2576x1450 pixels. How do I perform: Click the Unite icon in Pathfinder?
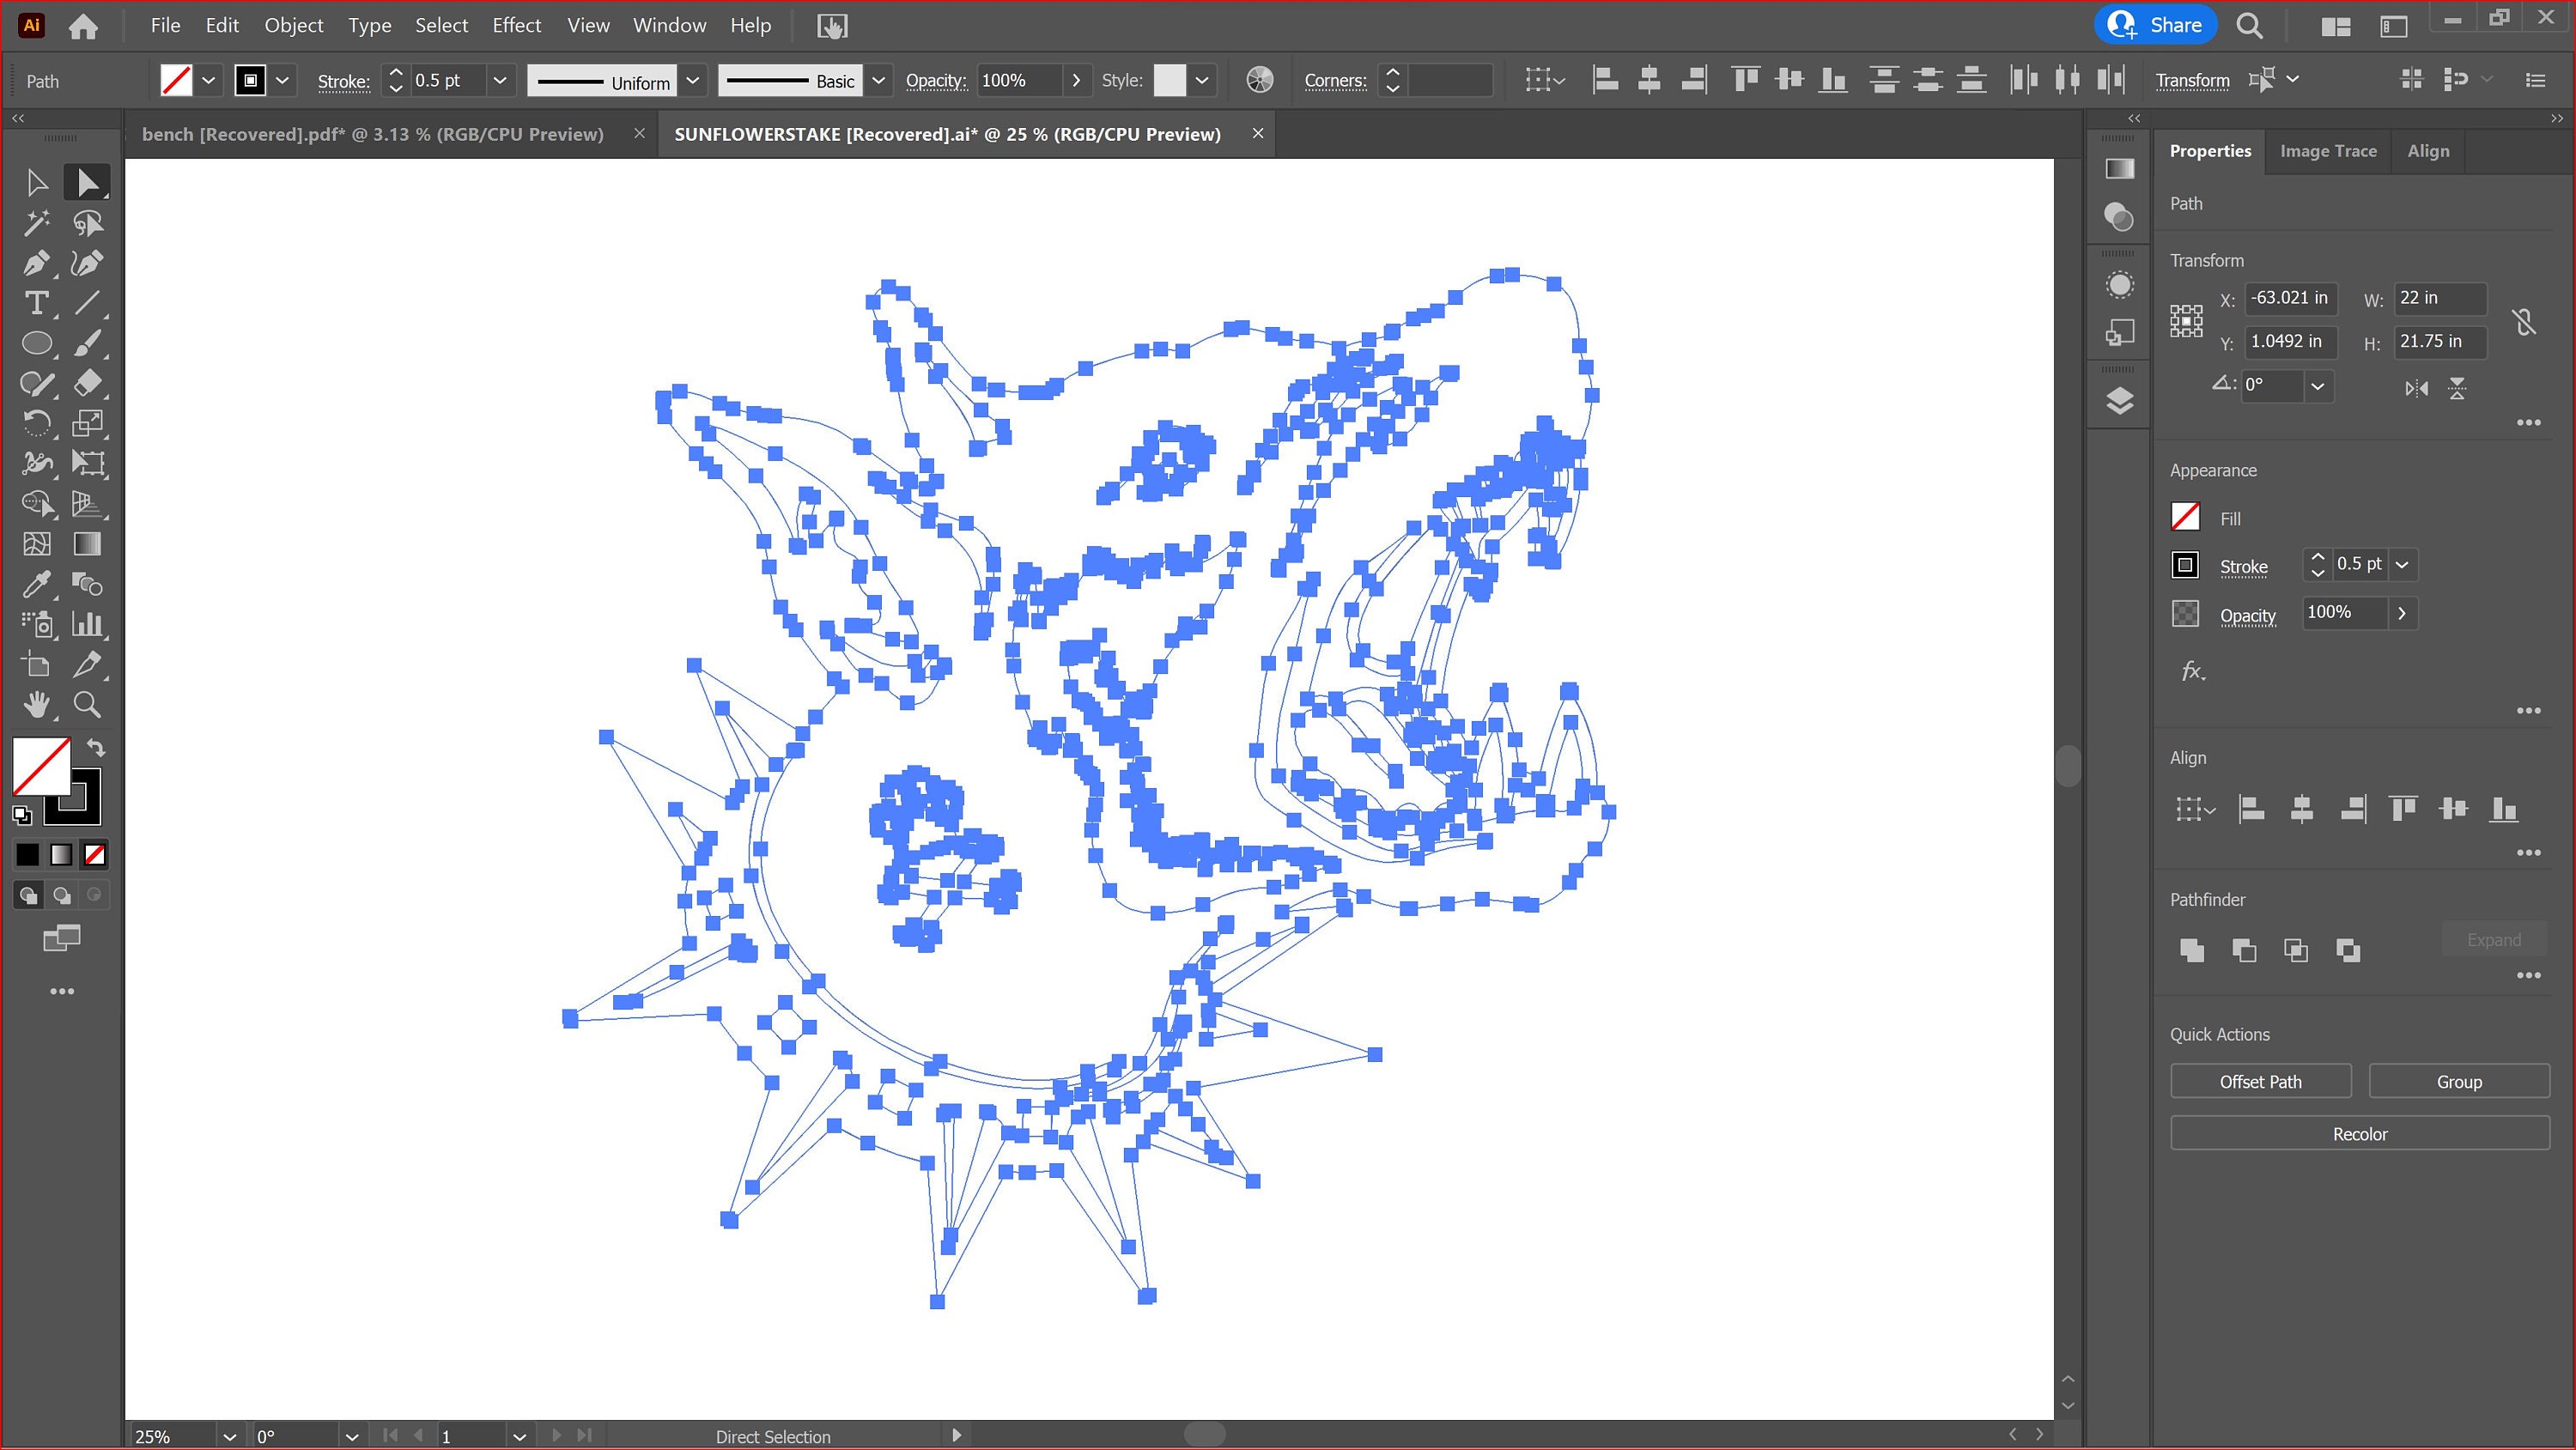click(x=2192, y=950)
